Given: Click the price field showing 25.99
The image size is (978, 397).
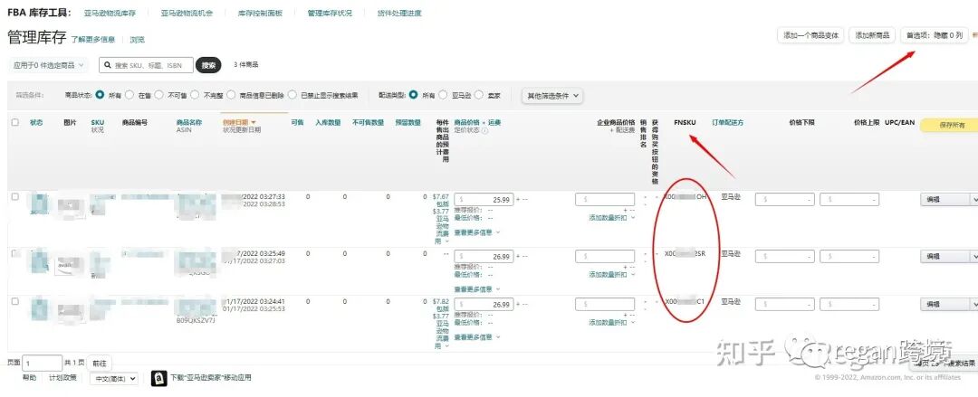Looking at the screenshot, I should [x=484, y=200].
